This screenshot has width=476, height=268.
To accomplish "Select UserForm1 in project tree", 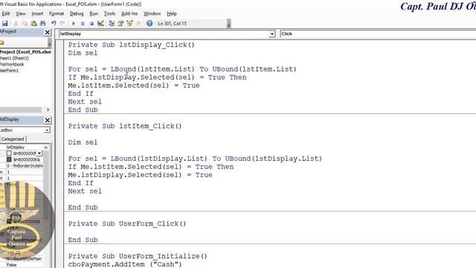I will tap(9, 71).
